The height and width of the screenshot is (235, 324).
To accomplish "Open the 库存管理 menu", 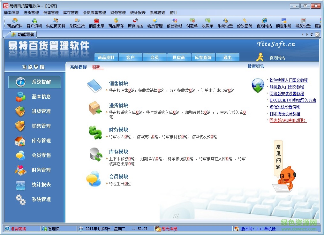I will click(71, 13).
